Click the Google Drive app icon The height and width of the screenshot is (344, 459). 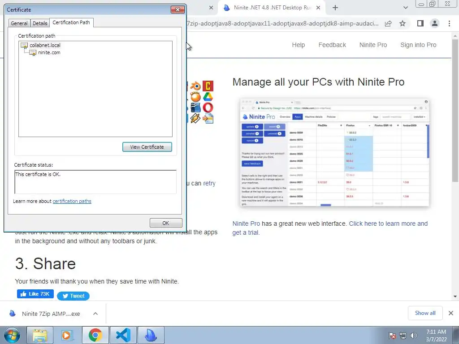tap(208, 97)
